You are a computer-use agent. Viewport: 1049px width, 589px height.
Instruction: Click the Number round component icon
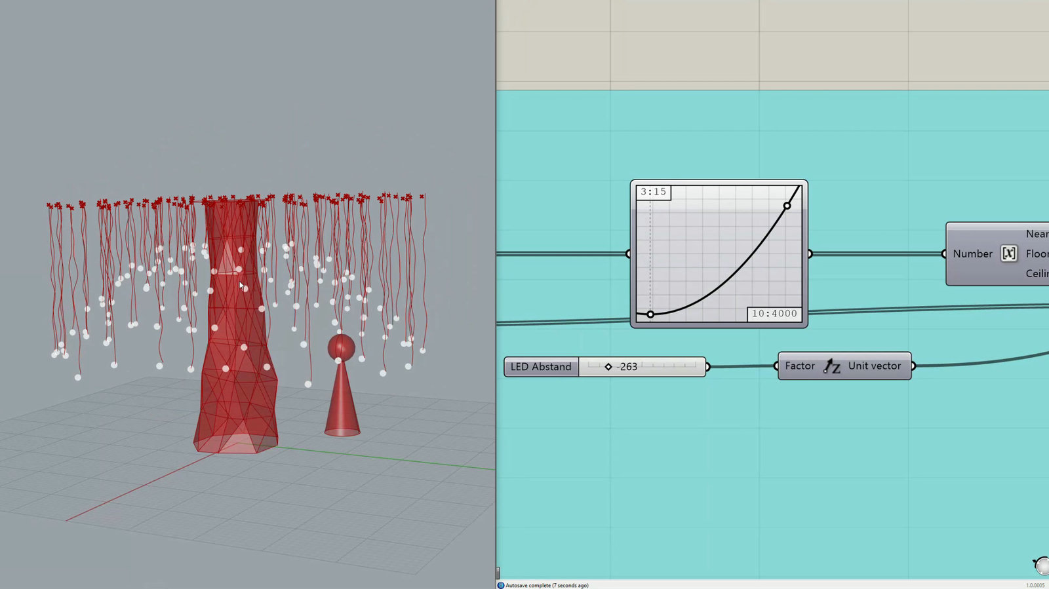(1009, 254)
